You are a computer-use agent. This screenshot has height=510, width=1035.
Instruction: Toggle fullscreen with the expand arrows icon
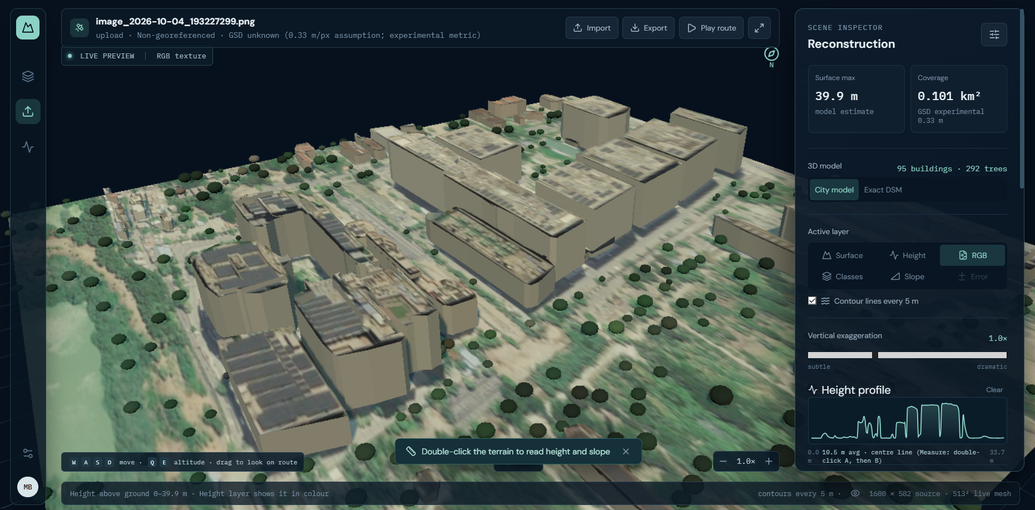759,28
